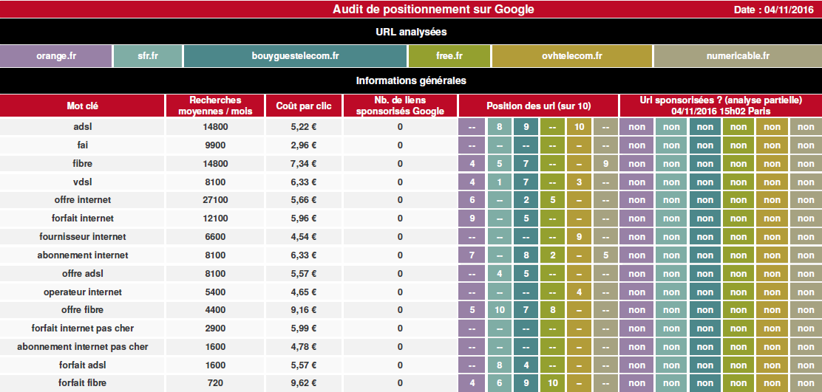Click the 6600 searches value
The width and height of the screenshot is (822, 392).
pos(215,236)
